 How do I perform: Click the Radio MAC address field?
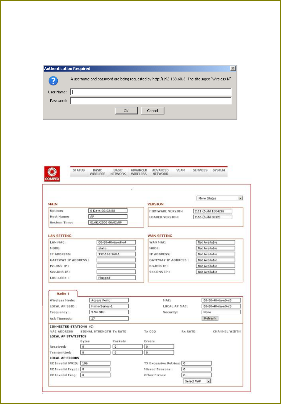pyautogui.click(x=221, y=300)
